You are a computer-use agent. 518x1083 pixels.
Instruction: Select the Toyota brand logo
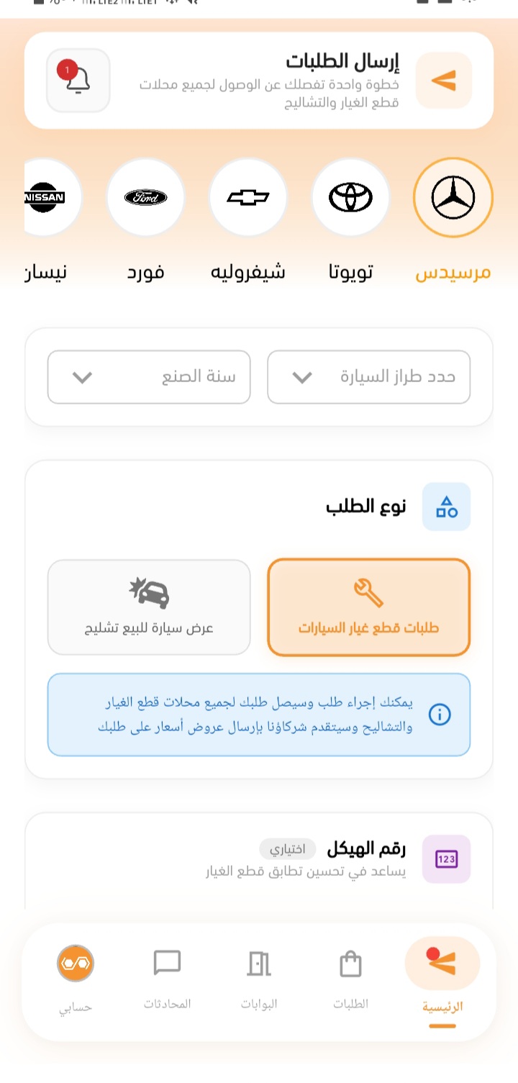pyautogui.click(x=350, y=197)
